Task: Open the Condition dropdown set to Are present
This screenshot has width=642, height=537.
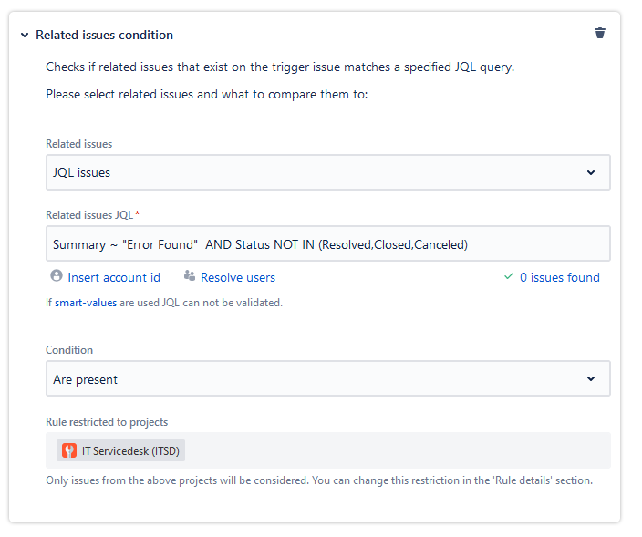Action: [328, 378]
